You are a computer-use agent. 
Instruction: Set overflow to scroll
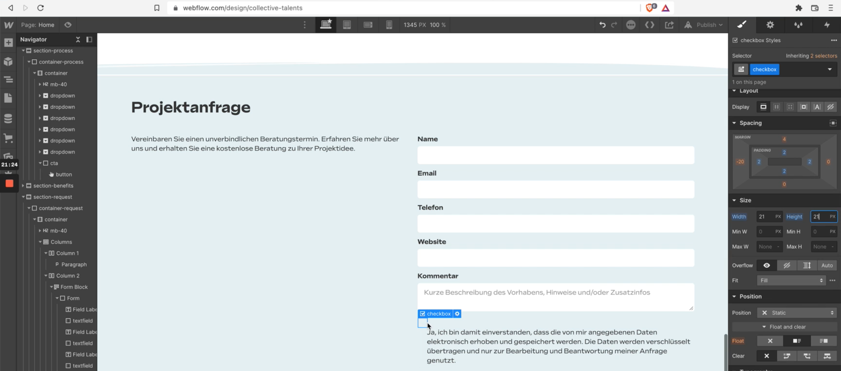point(807,266)
